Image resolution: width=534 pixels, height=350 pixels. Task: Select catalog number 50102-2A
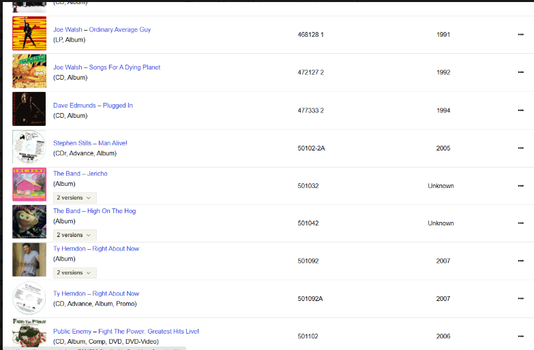tap(311, 148)
